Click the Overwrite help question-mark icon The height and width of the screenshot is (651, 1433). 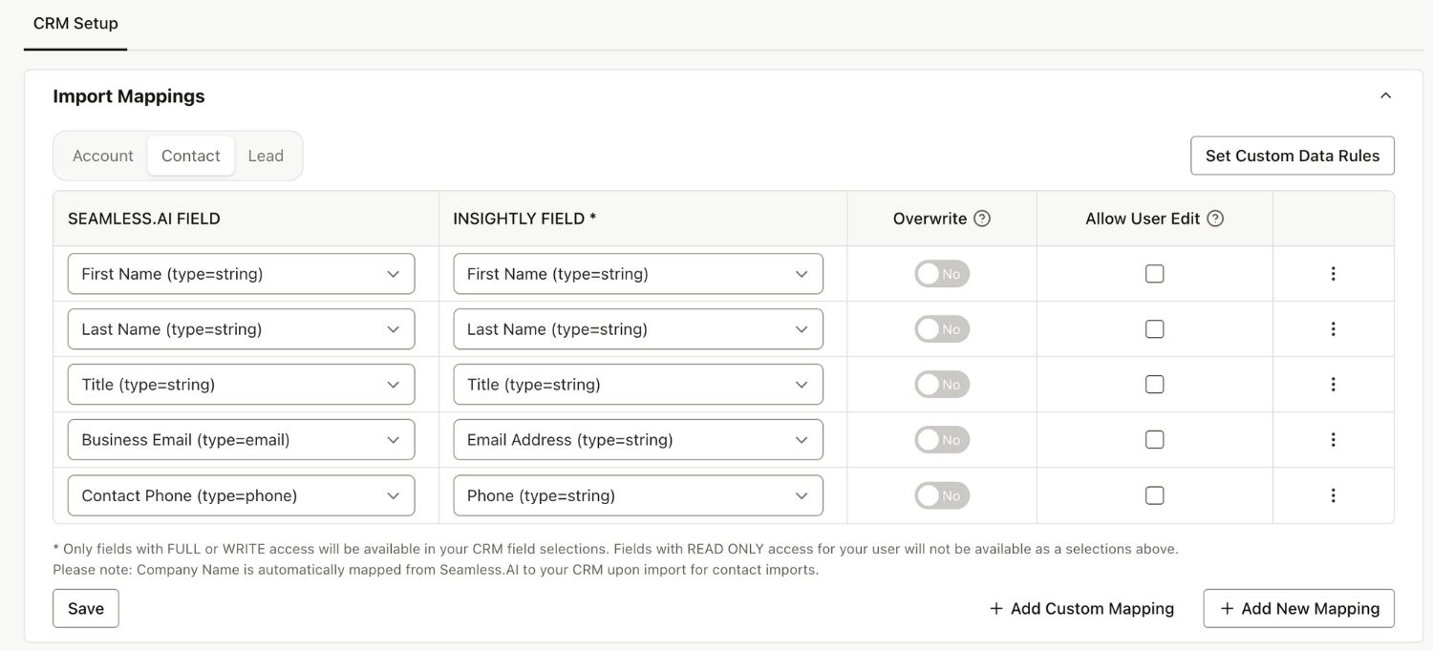[982, 219]
